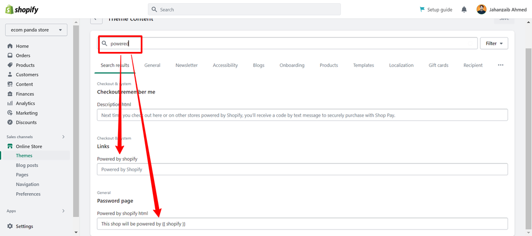The image size is (532, 236).
Task: Open the notifications bell
Action: (464, 9)
